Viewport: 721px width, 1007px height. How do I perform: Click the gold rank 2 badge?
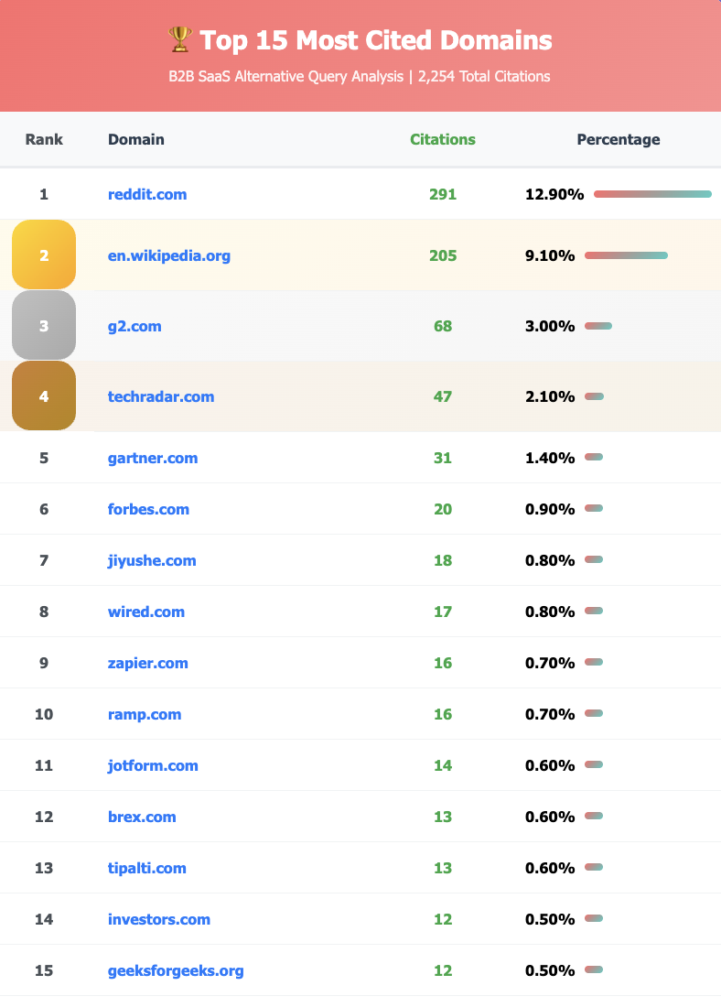44,255
